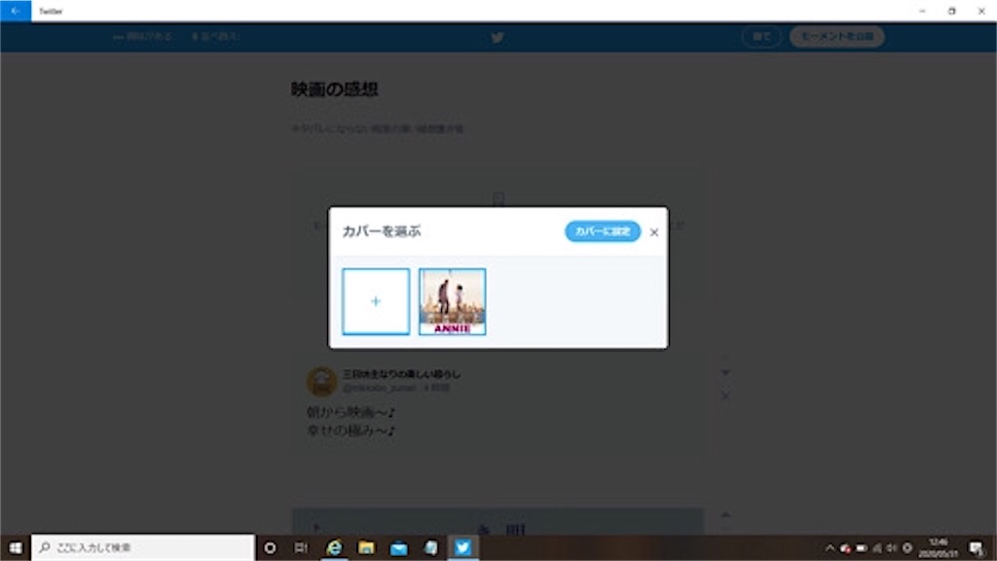The height and width of the screenshot is (561, 997).
Task: Open network settings from tray icon
Action: (x=877, y=547)
